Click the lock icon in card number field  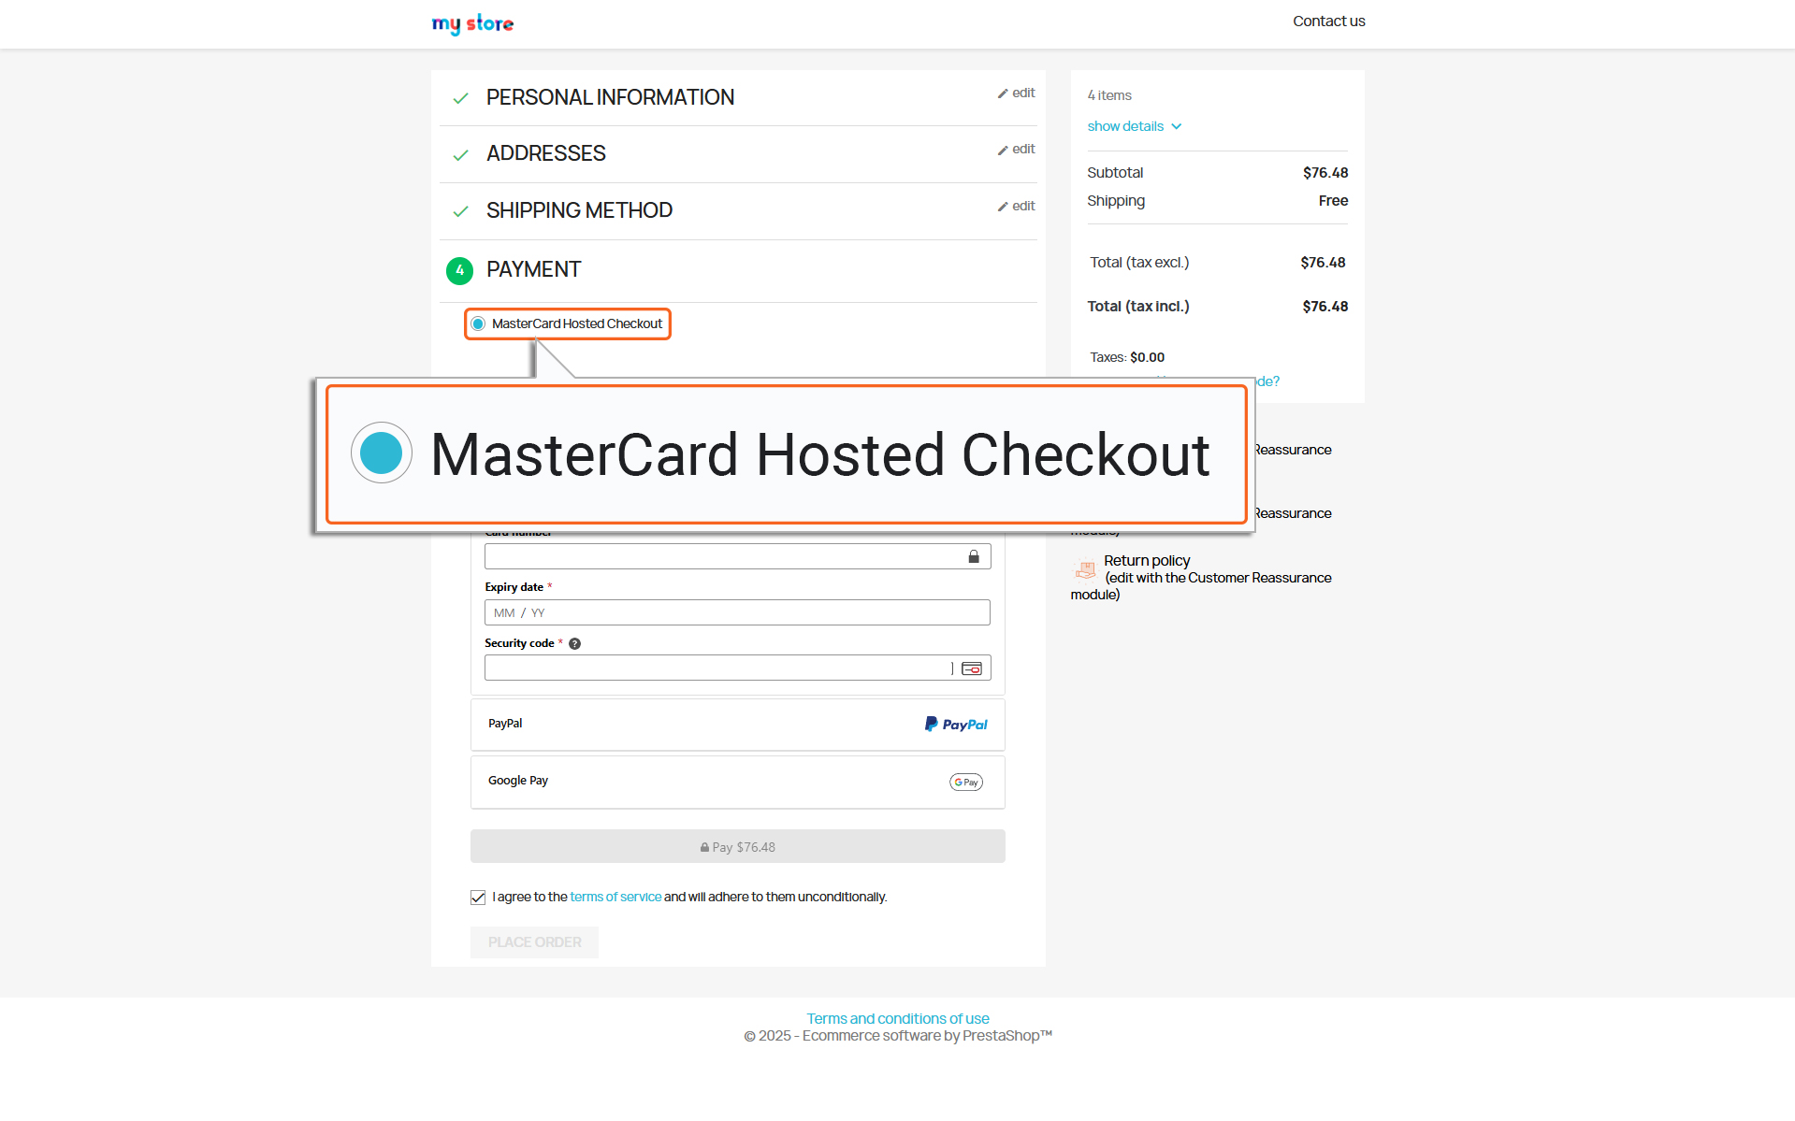pyautogui.click(x=973, y=557)
